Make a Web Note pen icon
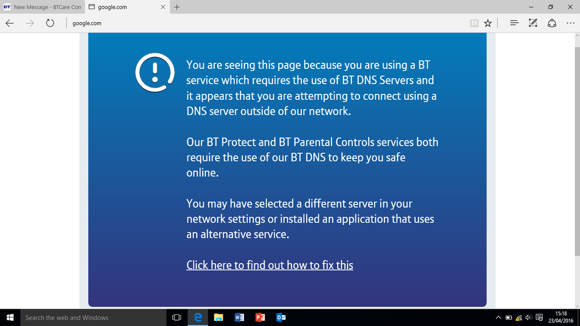The height and width of the screenshot is (326, 580). coord(532,23)
